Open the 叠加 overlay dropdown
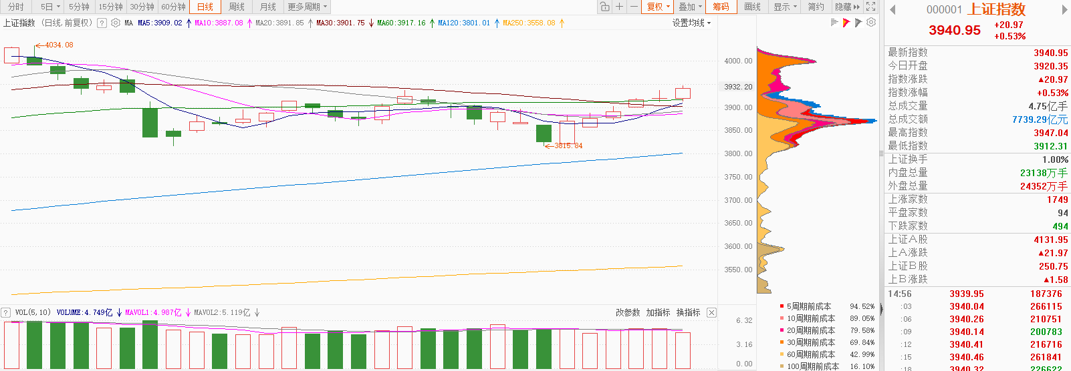This screenshot has height=371, width=1071. (690, 7)
